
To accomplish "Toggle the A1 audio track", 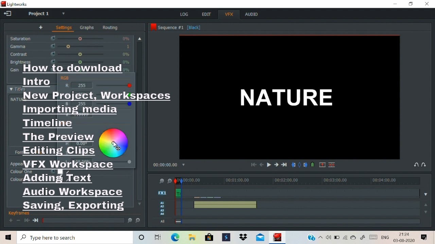I will click(162, 203).
